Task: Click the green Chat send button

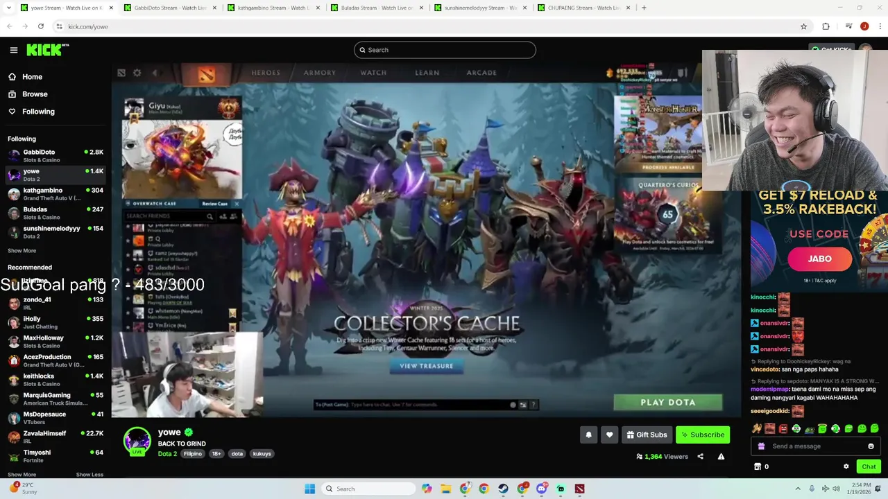Action: [869, 466]
